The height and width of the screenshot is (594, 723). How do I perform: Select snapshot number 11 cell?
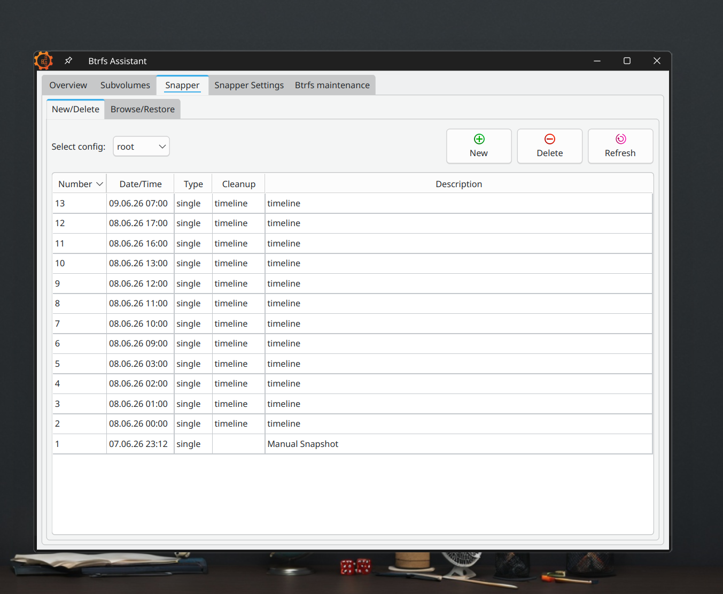tap(80, 243)
